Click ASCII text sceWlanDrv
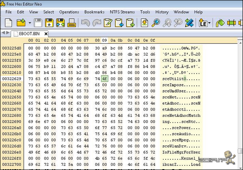 [x=174, y=146]
